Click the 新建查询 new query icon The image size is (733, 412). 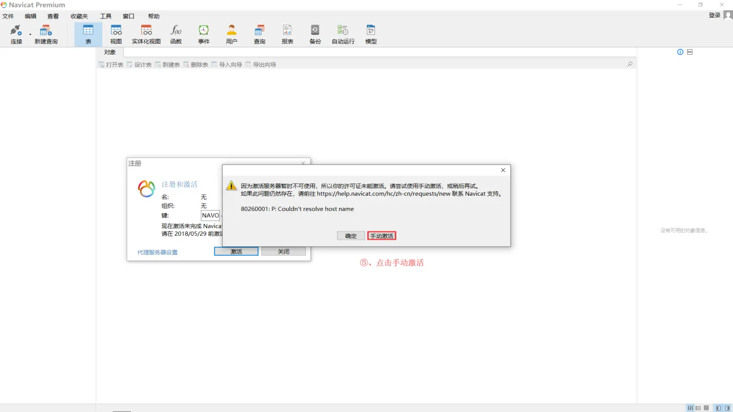46,34
